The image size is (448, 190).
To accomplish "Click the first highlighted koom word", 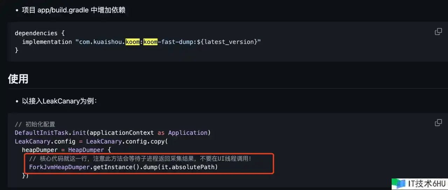I will point(132,42).
